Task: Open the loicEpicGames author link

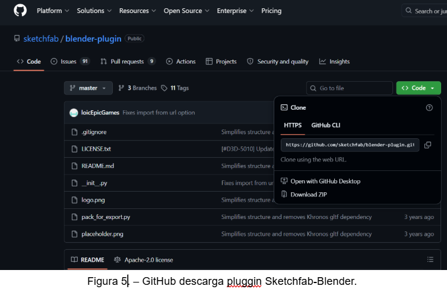Action: point(100,113)
